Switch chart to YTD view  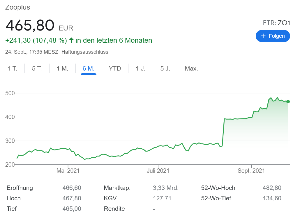click(115, 69)
